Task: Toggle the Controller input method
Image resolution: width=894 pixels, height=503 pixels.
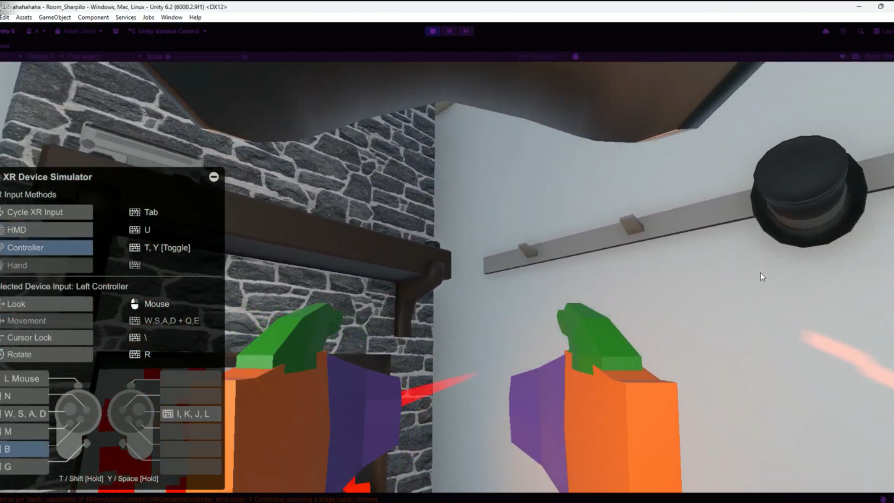Action: [x=46, y=248]
